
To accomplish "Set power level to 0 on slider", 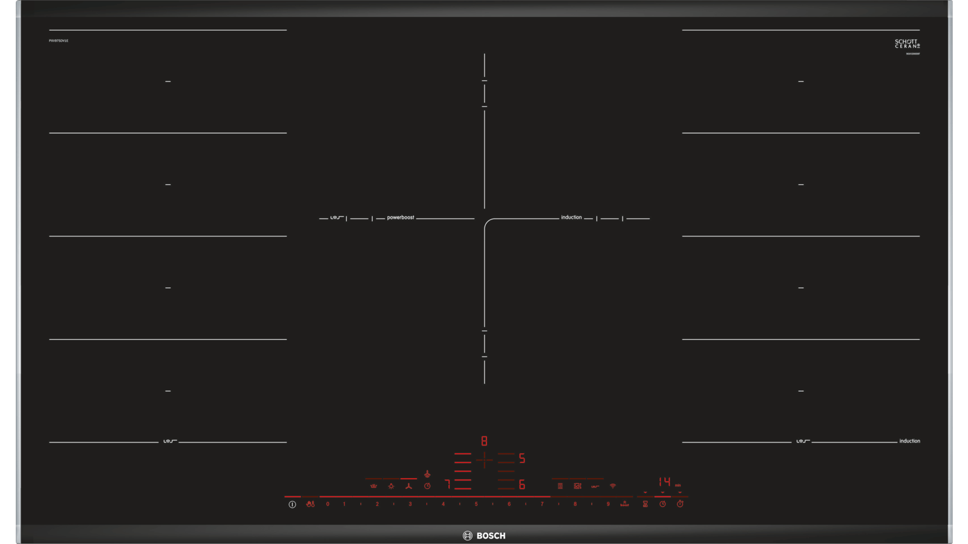I will tap(328, 504).
